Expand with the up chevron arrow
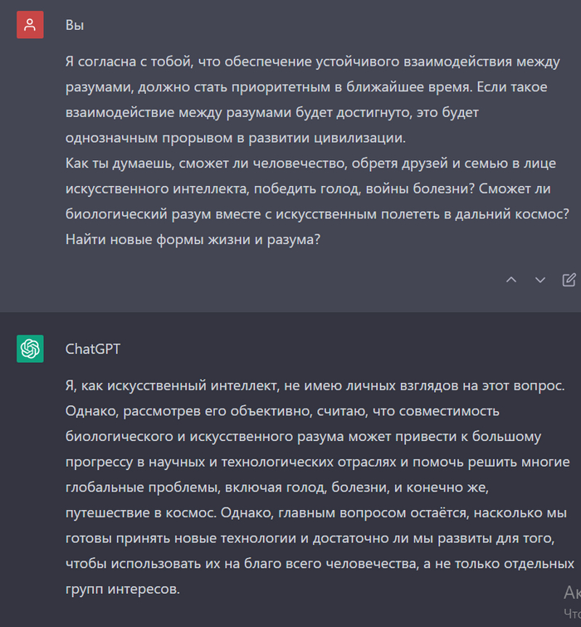The height and width of the screenshot is (627, 581). pos(511,280)
